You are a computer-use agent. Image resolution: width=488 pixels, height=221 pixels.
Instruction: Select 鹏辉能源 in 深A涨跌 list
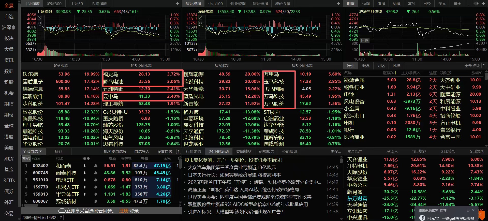194,74
